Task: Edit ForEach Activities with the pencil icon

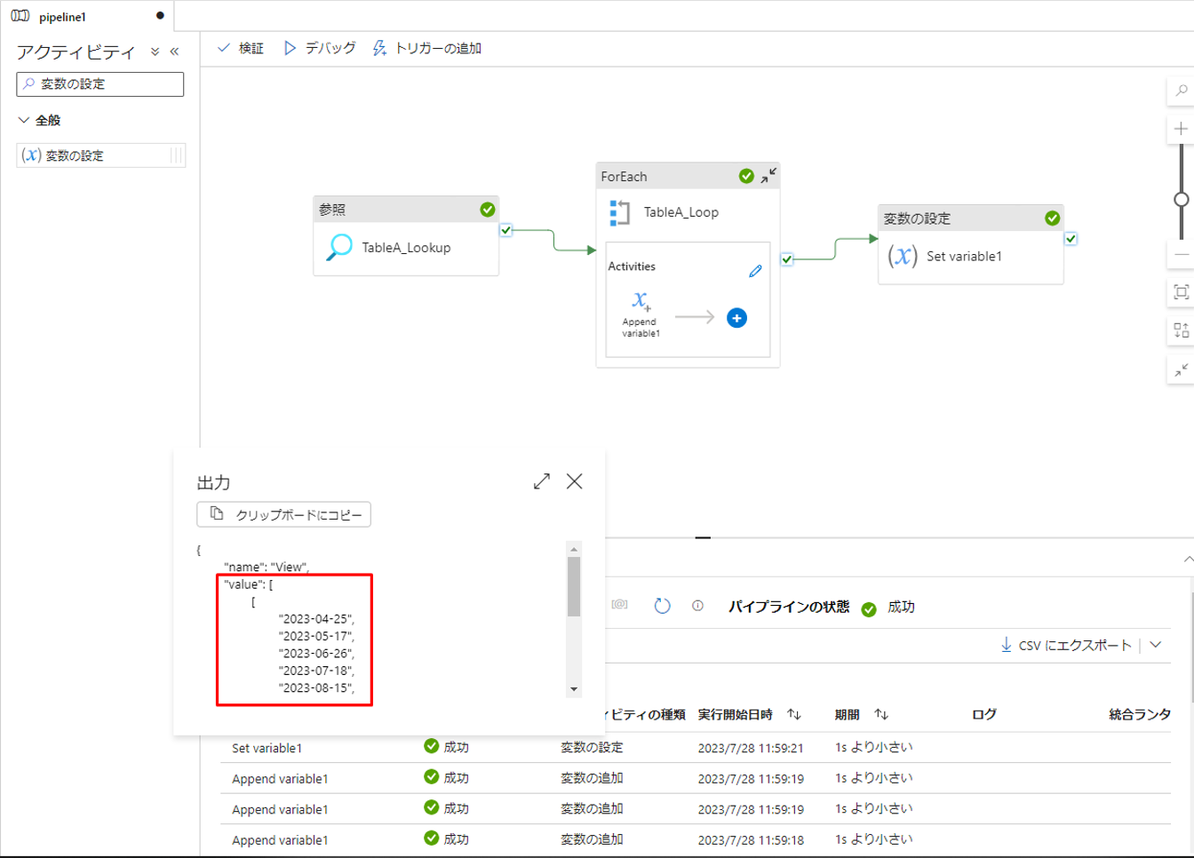Action: [756, 271]
